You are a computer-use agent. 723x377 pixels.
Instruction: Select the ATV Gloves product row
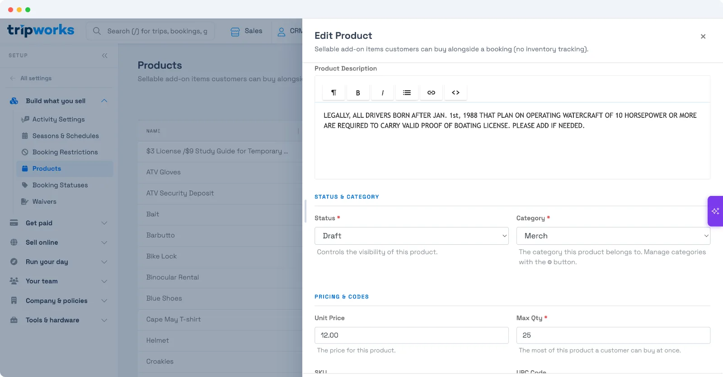(x=220, y=172)
